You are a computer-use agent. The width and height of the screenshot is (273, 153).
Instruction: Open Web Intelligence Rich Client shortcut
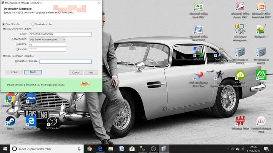tap(198, 79)
